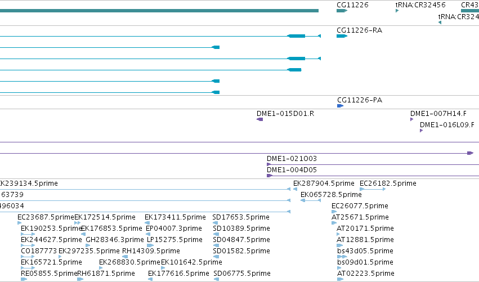The width and height of the screenshot is (479, 282).
Task: Click the SD06775.5prime EST label
Action: (x=242, y=274)
